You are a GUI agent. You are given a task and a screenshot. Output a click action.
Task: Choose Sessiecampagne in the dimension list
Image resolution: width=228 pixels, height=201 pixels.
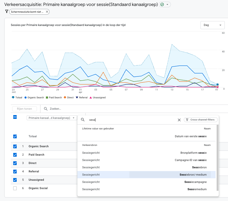tap(195, 182)
